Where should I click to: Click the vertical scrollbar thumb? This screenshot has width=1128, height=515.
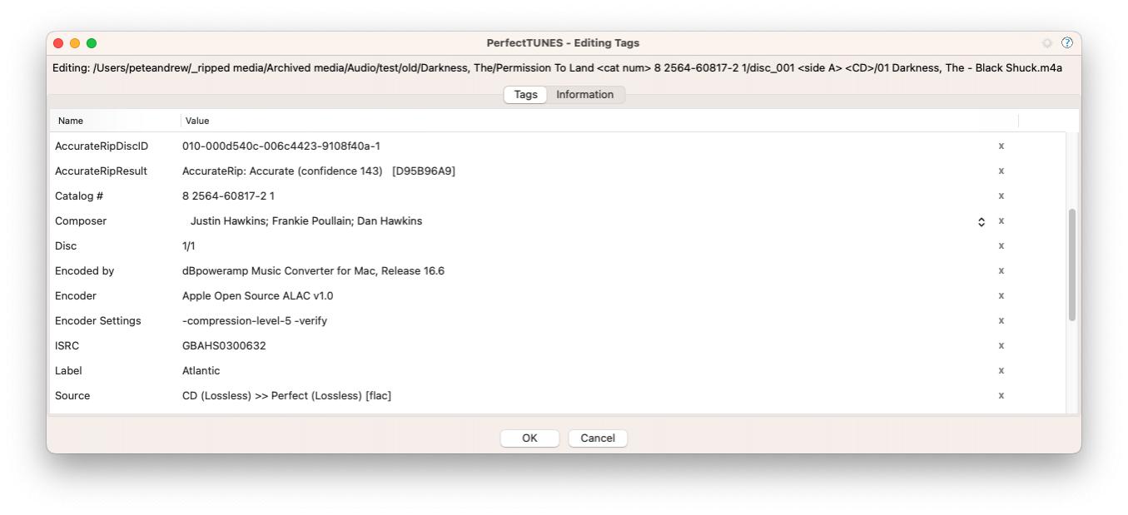1071,265
